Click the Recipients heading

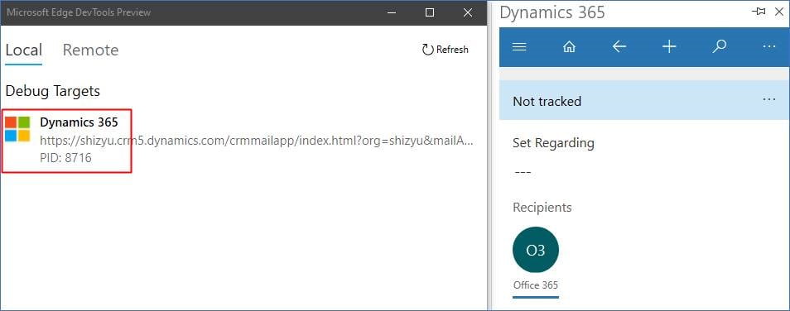[542, 208]
